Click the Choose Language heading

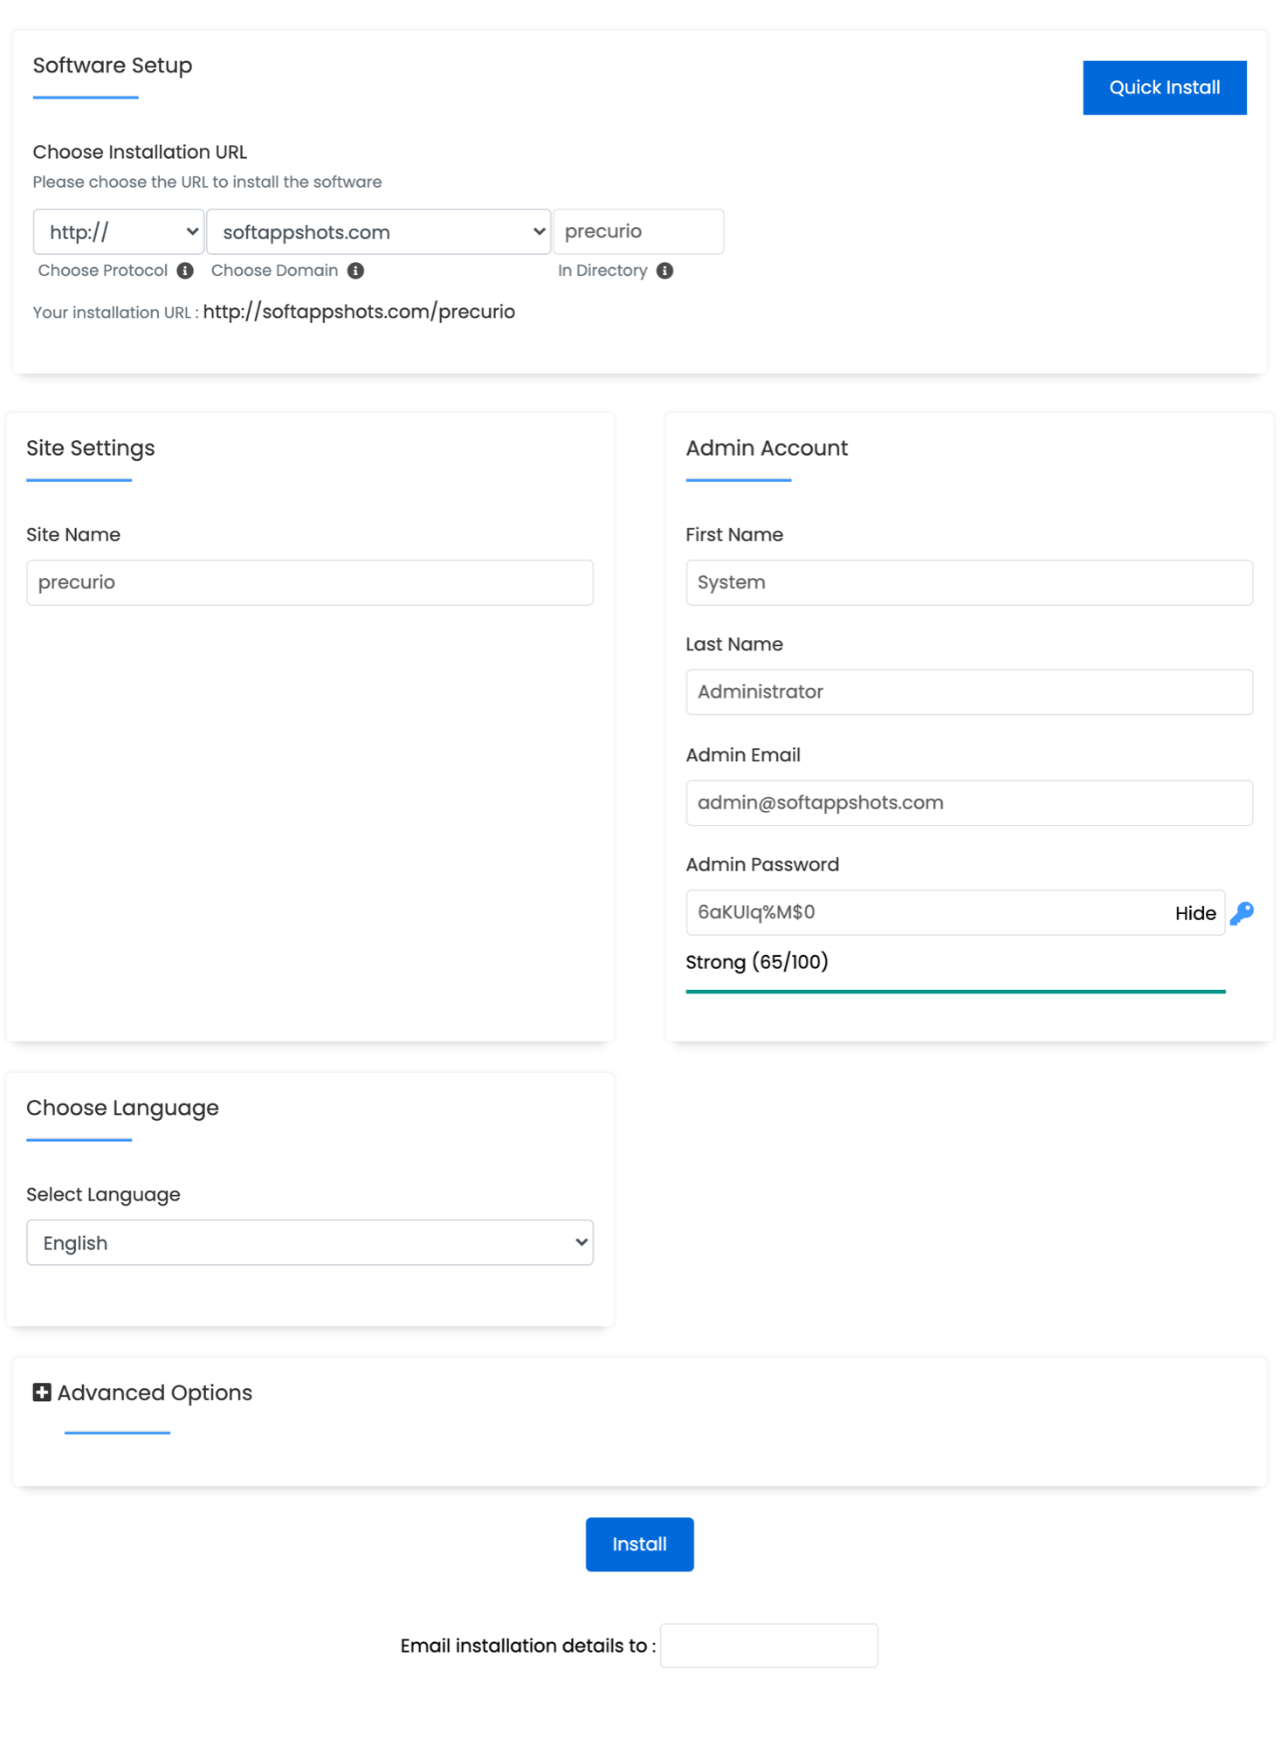point(122,1108)
